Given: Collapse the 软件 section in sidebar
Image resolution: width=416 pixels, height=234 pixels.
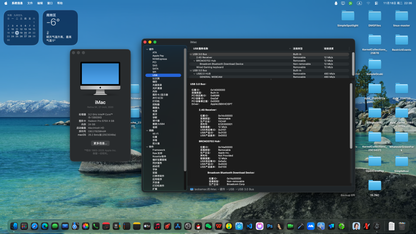Looking at the screenshot, I should (x=147, y=147).
